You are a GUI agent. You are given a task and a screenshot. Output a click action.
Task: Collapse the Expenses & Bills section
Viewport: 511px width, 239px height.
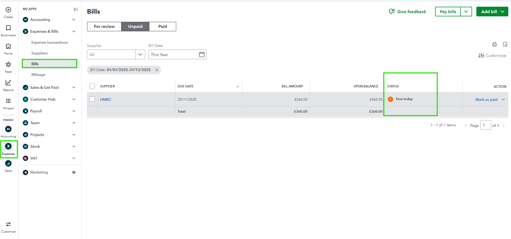pyautogui.click(x=74, y=31)
